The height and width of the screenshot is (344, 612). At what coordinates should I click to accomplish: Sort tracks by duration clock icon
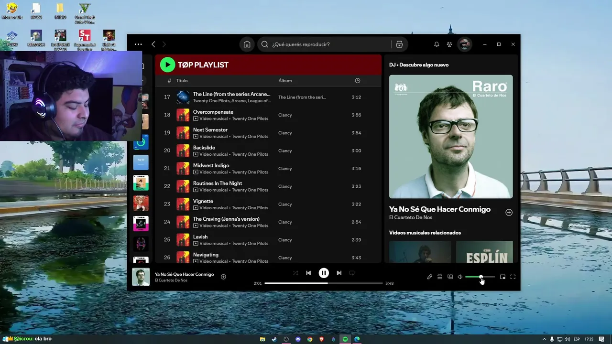(358, 81)
